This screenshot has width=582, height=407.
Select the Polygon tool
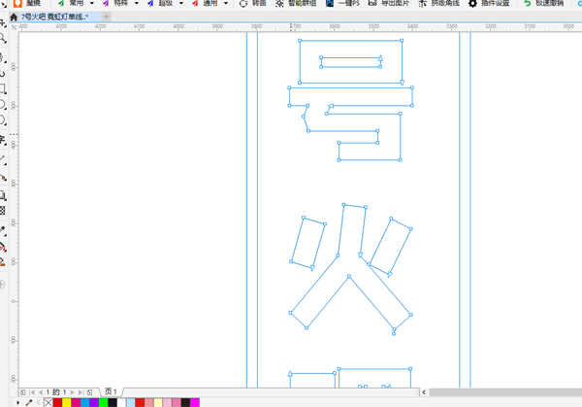(x=3, y=120)
